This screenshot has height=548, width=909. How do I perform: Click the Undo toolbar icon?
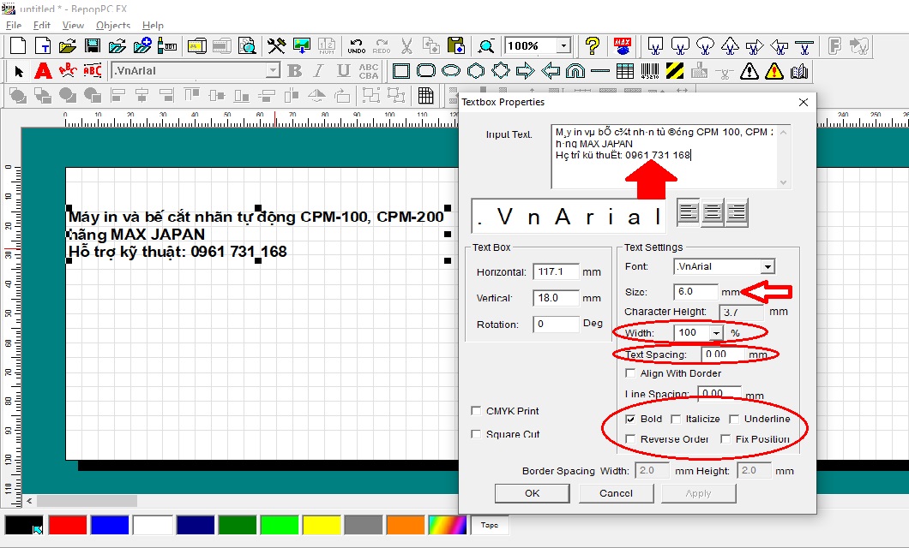tap(357, 46)
